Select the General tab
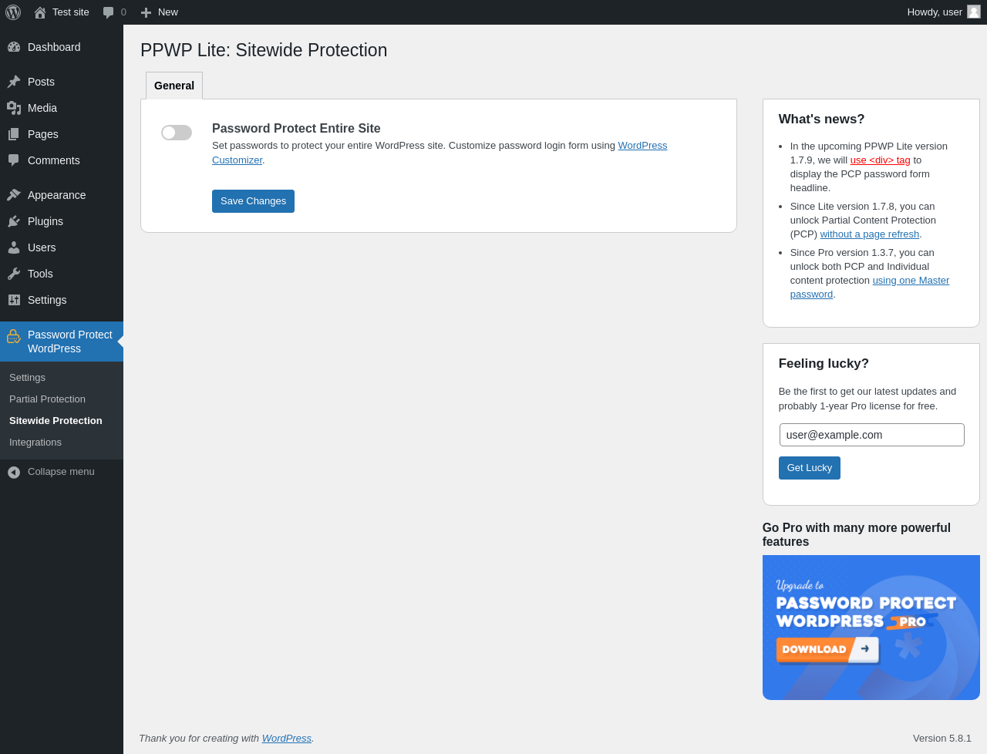This screenshot has width=987, height=754. 174,86
